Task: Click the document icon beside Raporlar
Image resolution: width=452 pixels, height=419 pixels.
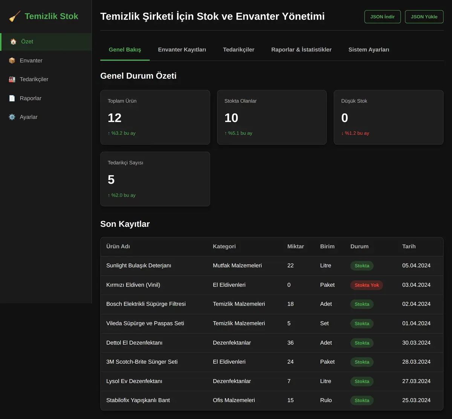Action: (x=12, y=98)
